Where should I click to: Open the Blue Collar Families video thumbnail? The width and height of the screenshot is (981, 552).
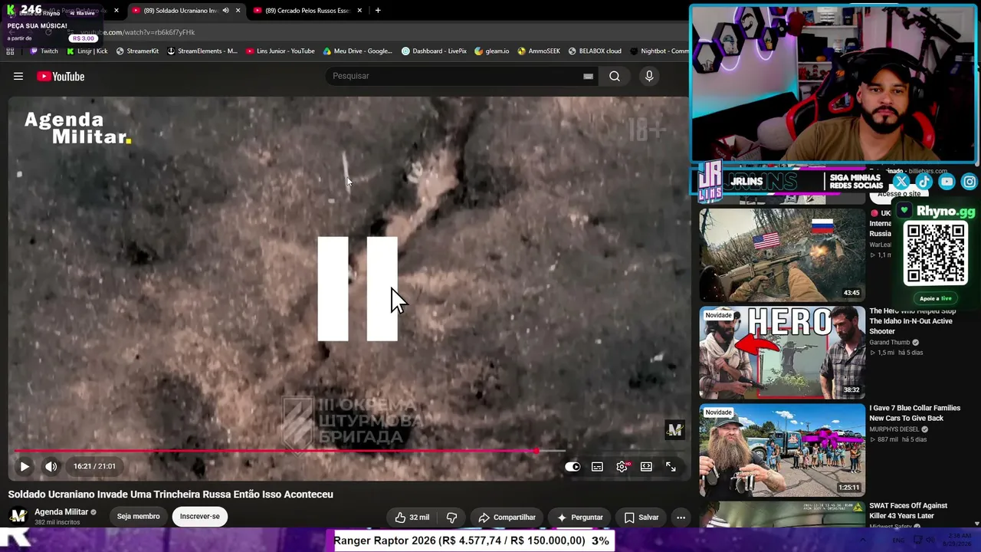tap(782, 450)
